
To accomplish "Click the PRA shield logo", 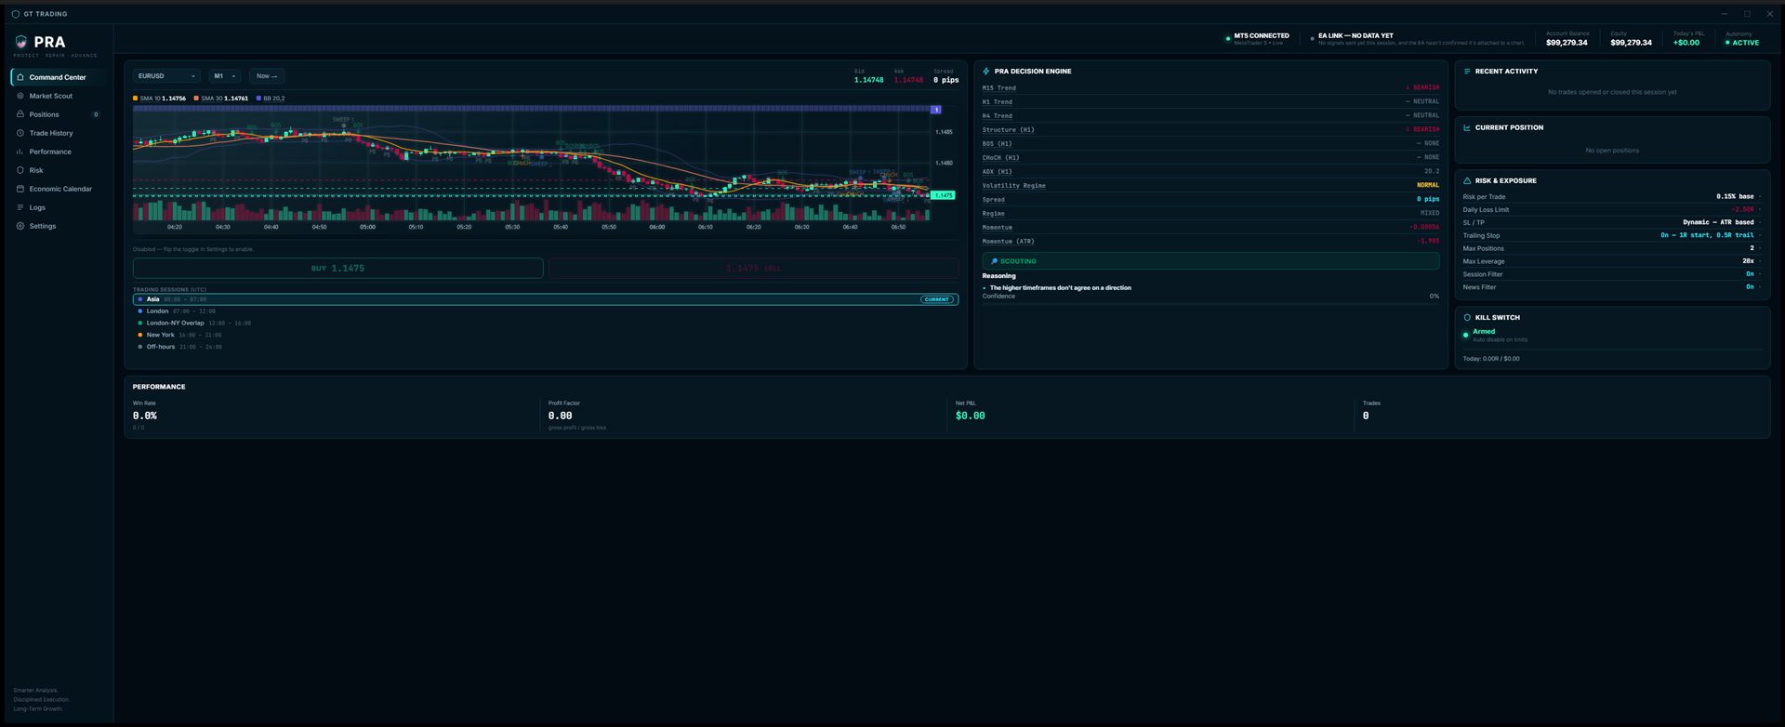I will [21, 42].
